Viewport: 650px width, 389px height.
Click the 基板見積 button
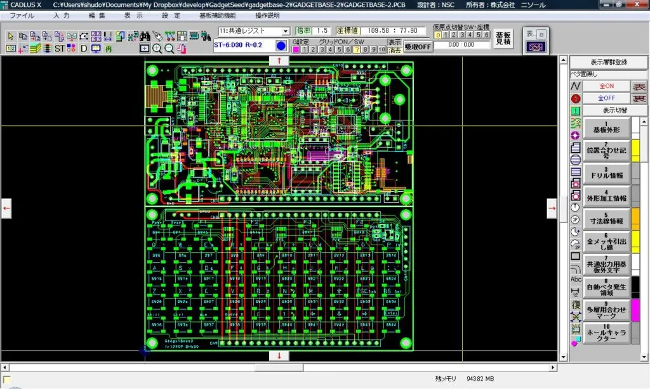point(503,39)
